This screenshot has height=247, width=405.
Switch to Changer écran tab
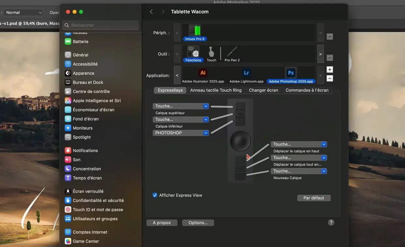(x=263, y=90)
